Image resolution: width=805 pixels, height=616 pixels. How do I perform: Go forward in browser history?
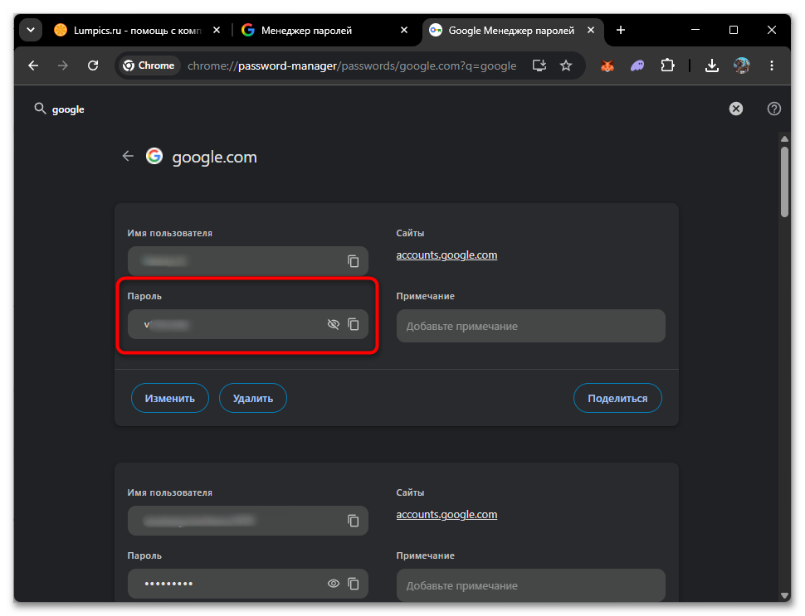click(62, 65)
